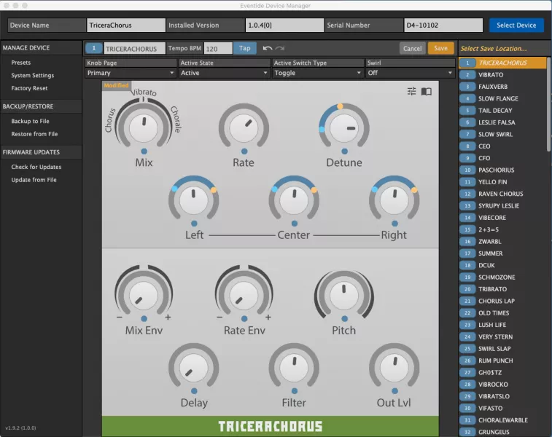Click the Tap tempo button

pos(245,48)
